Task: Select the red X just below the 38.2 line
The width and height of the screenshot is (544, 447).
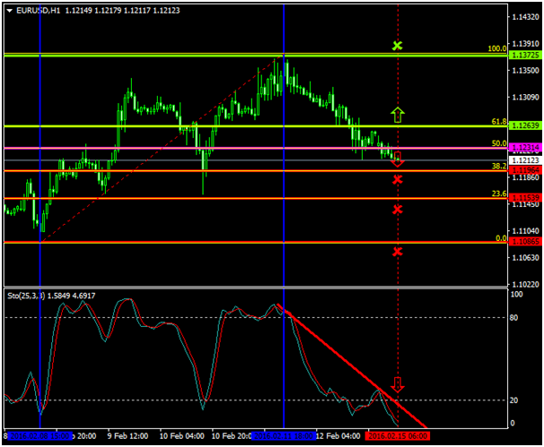Action: 398,180
